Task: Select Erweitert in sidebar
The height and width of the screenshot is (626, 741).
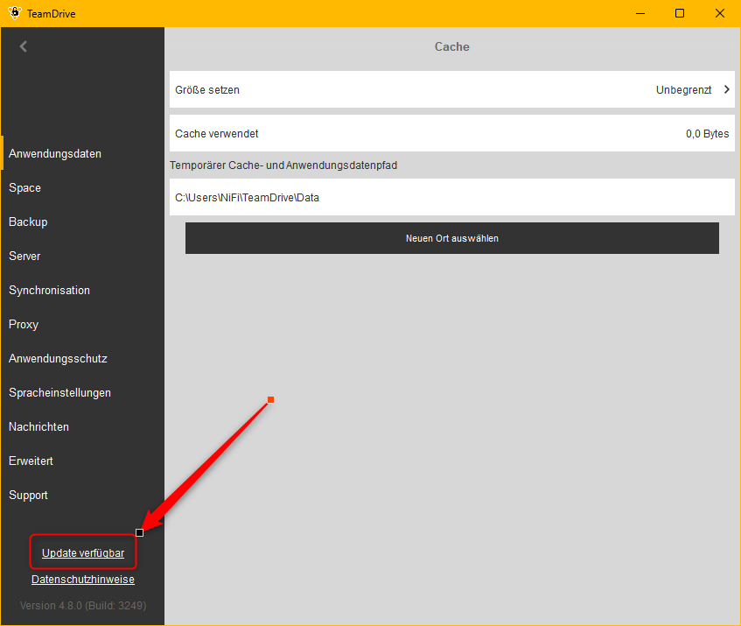Action: pos(31,461)
